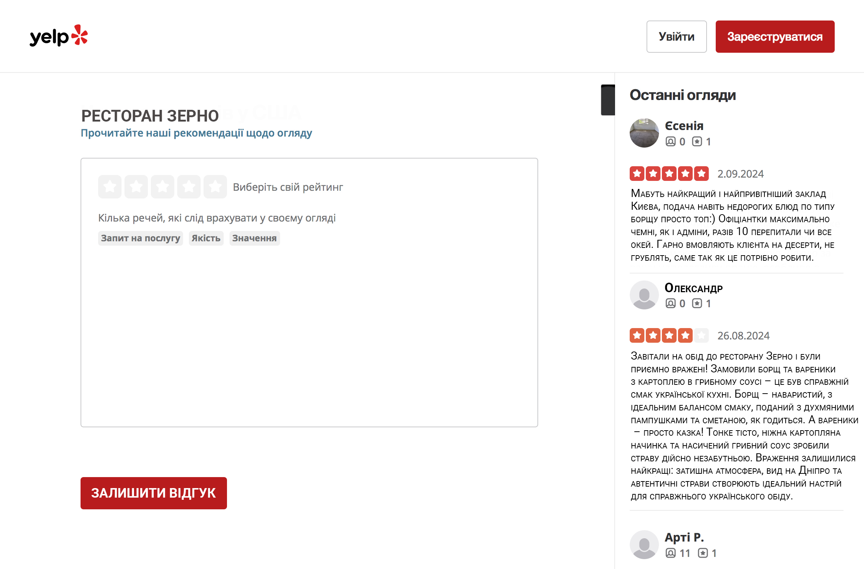Screen dimensions: 864x569
Task: Click Єсенія's friends count icon
Action: pyautogui.click(x=670, y=142)
